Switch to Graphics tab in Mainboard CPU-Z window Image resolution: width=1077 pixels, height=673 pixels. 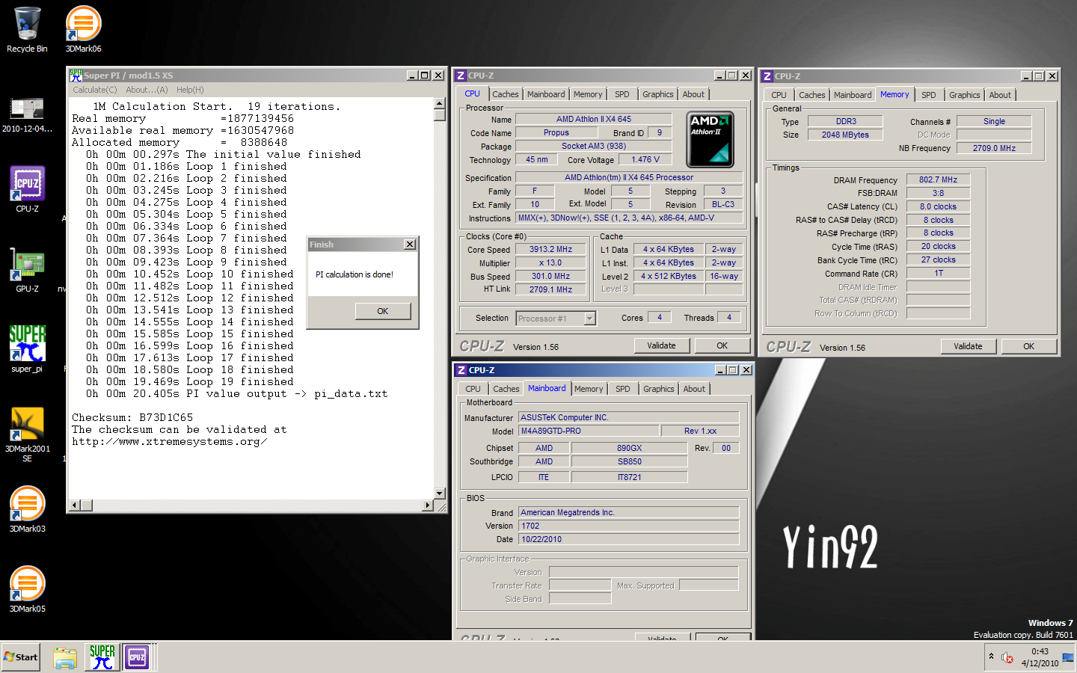click(659, 389)
